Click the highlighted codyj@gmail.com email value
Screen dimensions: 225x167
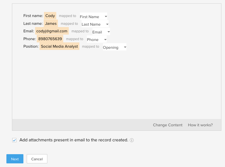[52, 31]
